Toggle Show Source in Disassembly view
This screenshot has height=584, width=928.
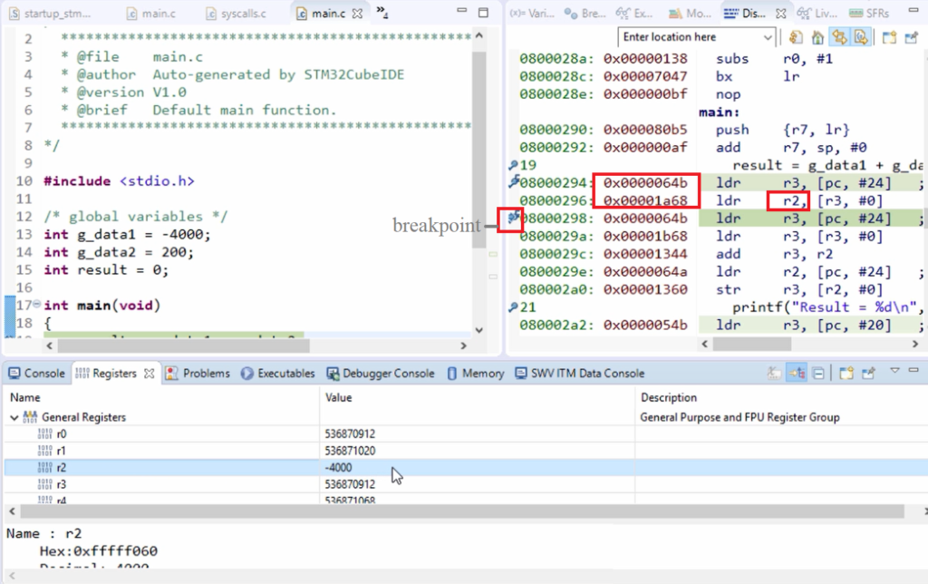click(x=861, y=37)
